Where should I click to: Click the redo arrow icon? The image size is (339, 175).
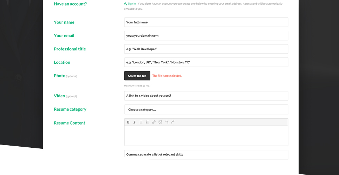(173, 122)
